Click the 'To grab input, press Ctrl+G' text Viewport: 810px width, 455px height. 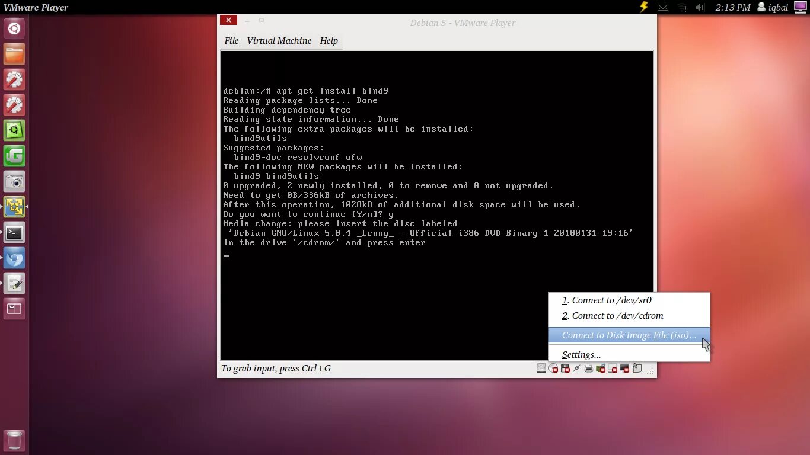276,369
